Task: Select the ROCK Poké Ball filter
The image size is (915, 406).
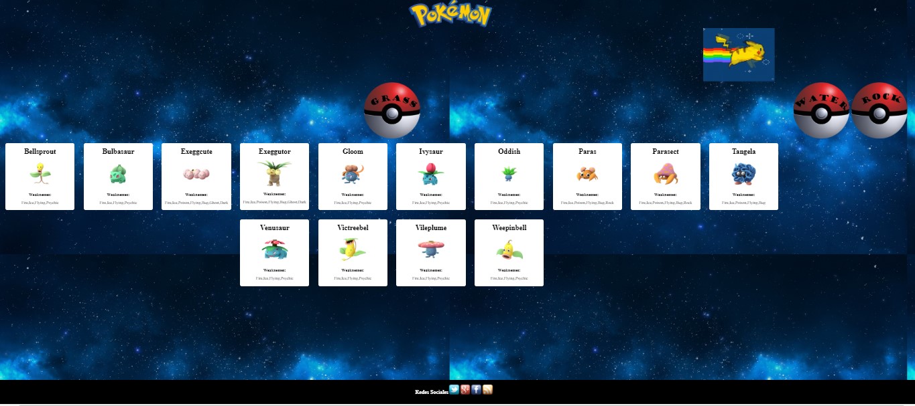Action: click(x=879, y=110)
